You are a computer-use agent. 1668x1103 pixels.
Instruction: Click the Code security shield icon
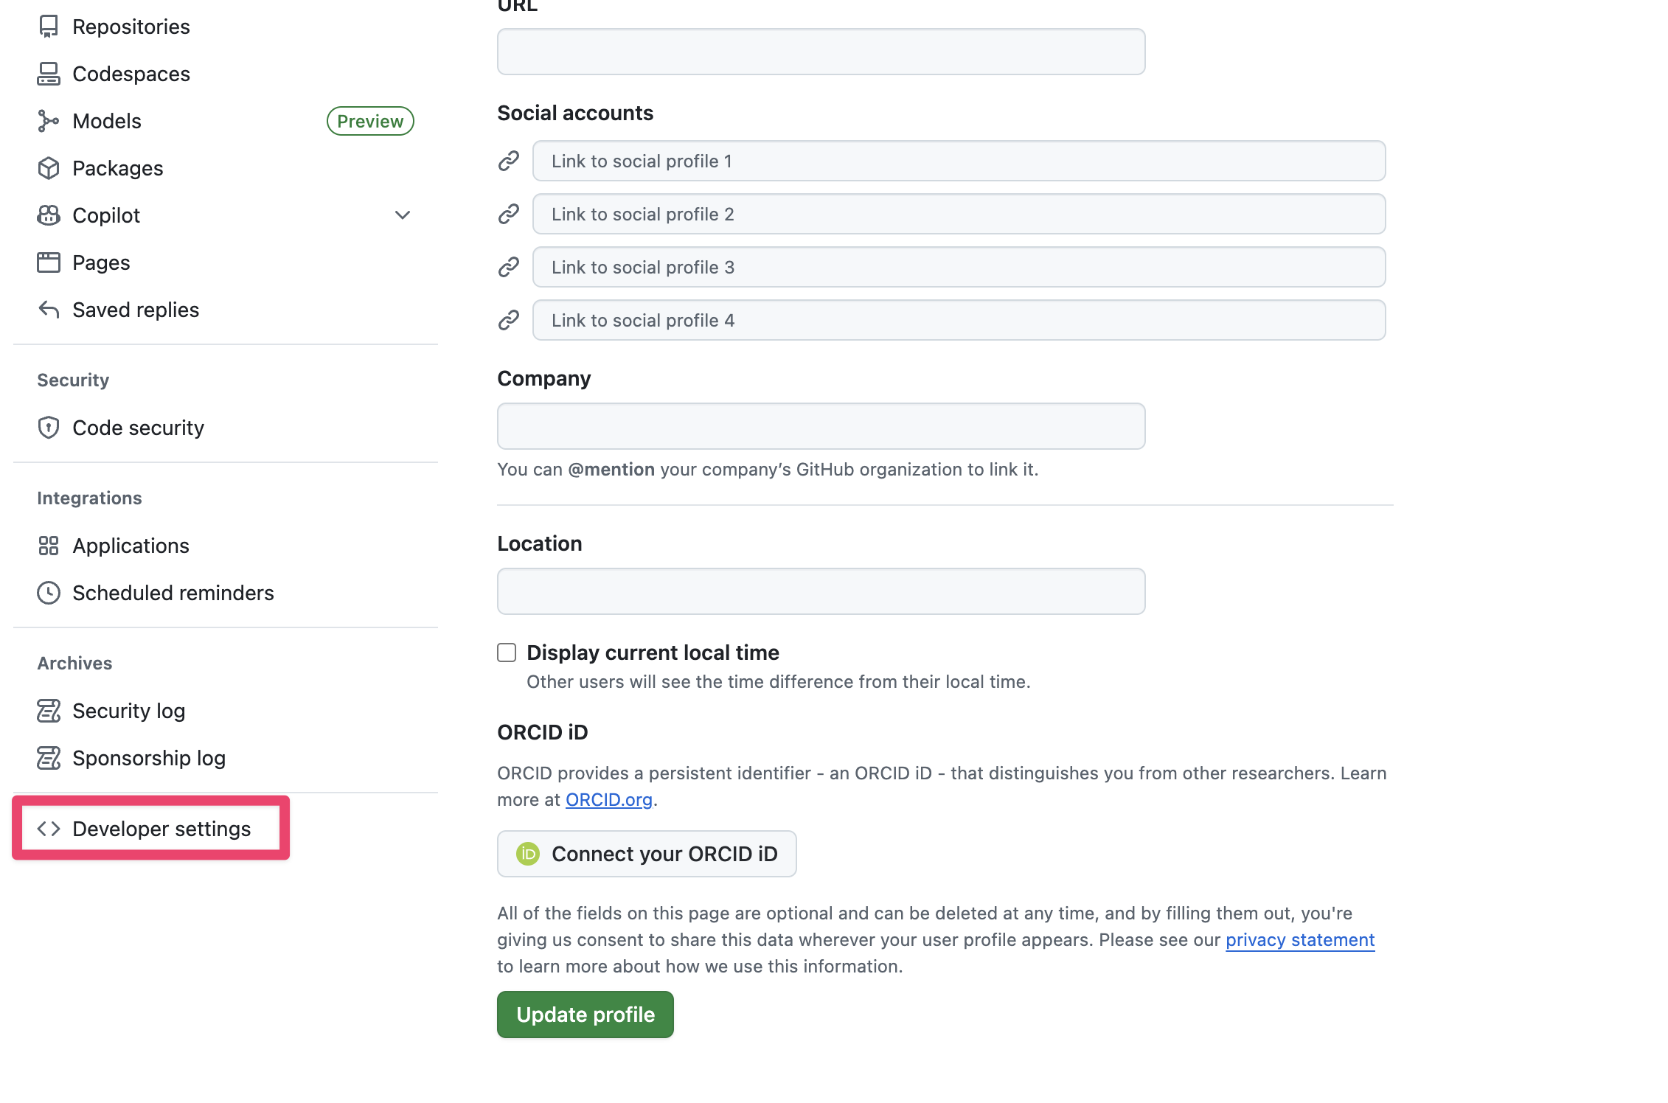[49, 428]
